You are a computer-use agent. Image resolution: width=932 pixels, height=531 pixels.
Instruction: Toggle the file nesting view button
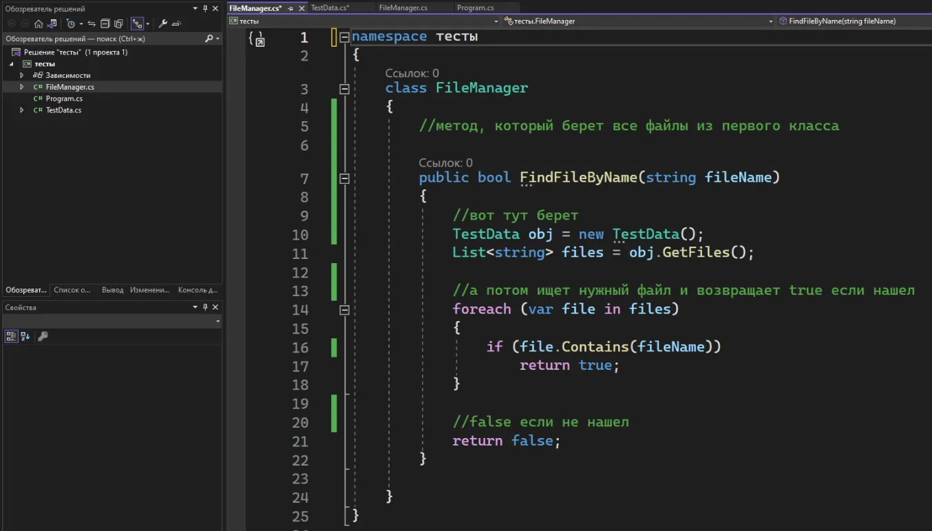(x=137, y=23)
